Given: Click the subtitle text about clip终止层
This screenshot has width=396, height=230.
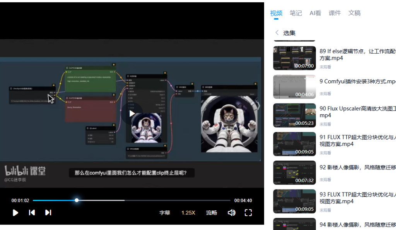Looking at the screenshot, I should tap(131, 173).
